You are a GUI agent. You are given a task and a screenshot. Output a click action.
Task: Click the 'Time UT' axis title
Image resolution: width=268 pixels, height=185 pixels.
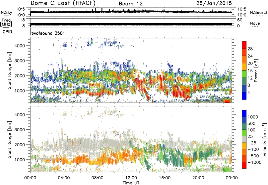coord(131,183)
